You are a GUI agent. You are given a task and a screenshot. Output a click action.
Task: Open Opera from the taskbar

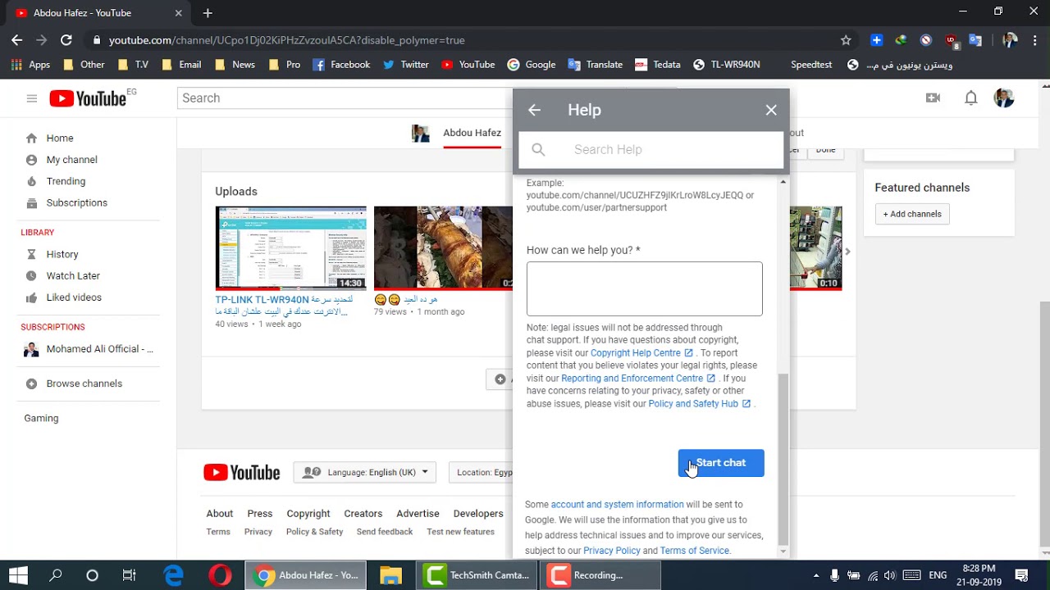click(220, 575)
